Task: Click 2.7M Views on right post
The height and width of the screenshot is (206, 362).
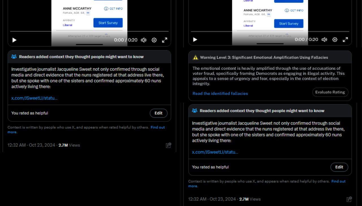Action: click(x=250, y=199)
